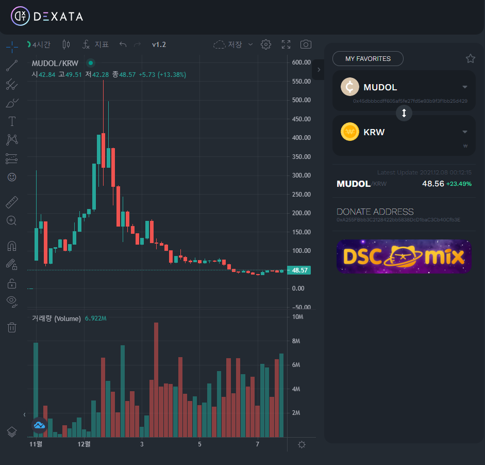Open the DSC mix banner

(404, 256)
